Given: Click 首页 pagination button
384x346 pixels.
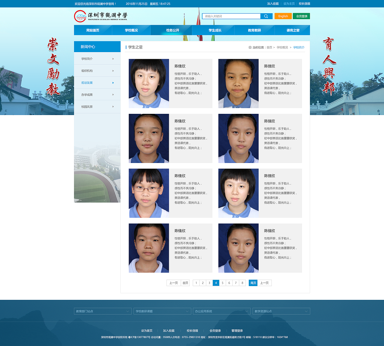Looking at the screenshot, I should pos(185,283).
